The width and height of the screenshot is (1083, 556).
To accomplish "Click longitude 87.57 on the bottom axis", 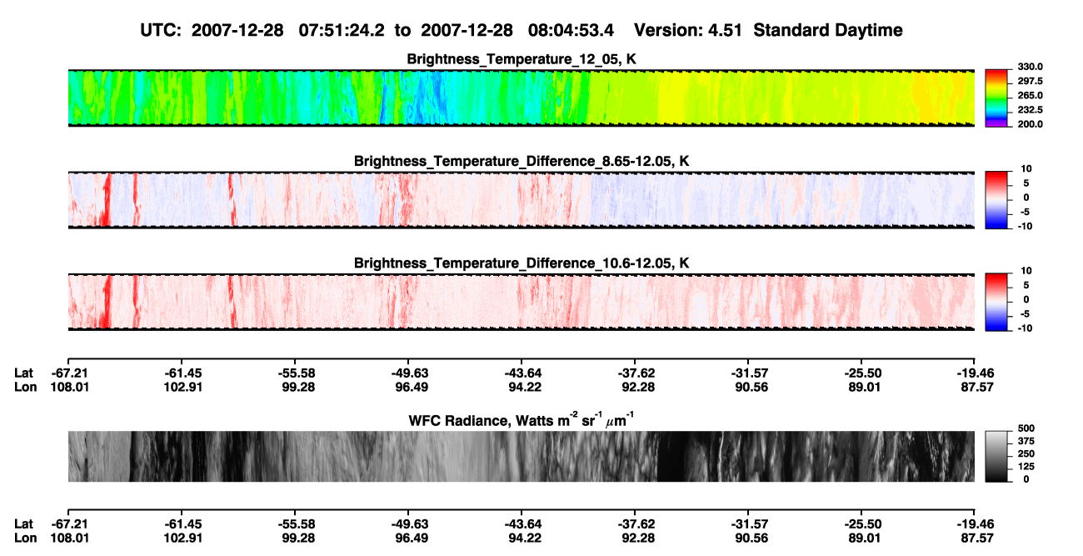I will 976,538.
